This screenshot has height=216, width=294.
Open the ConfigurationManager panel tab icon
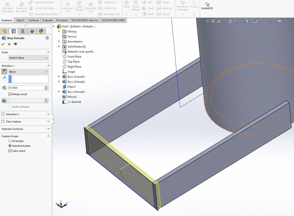(23, 31)
